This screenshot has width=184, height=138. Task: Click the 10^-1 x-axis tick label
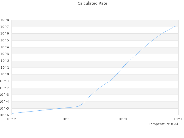[67, 119]
